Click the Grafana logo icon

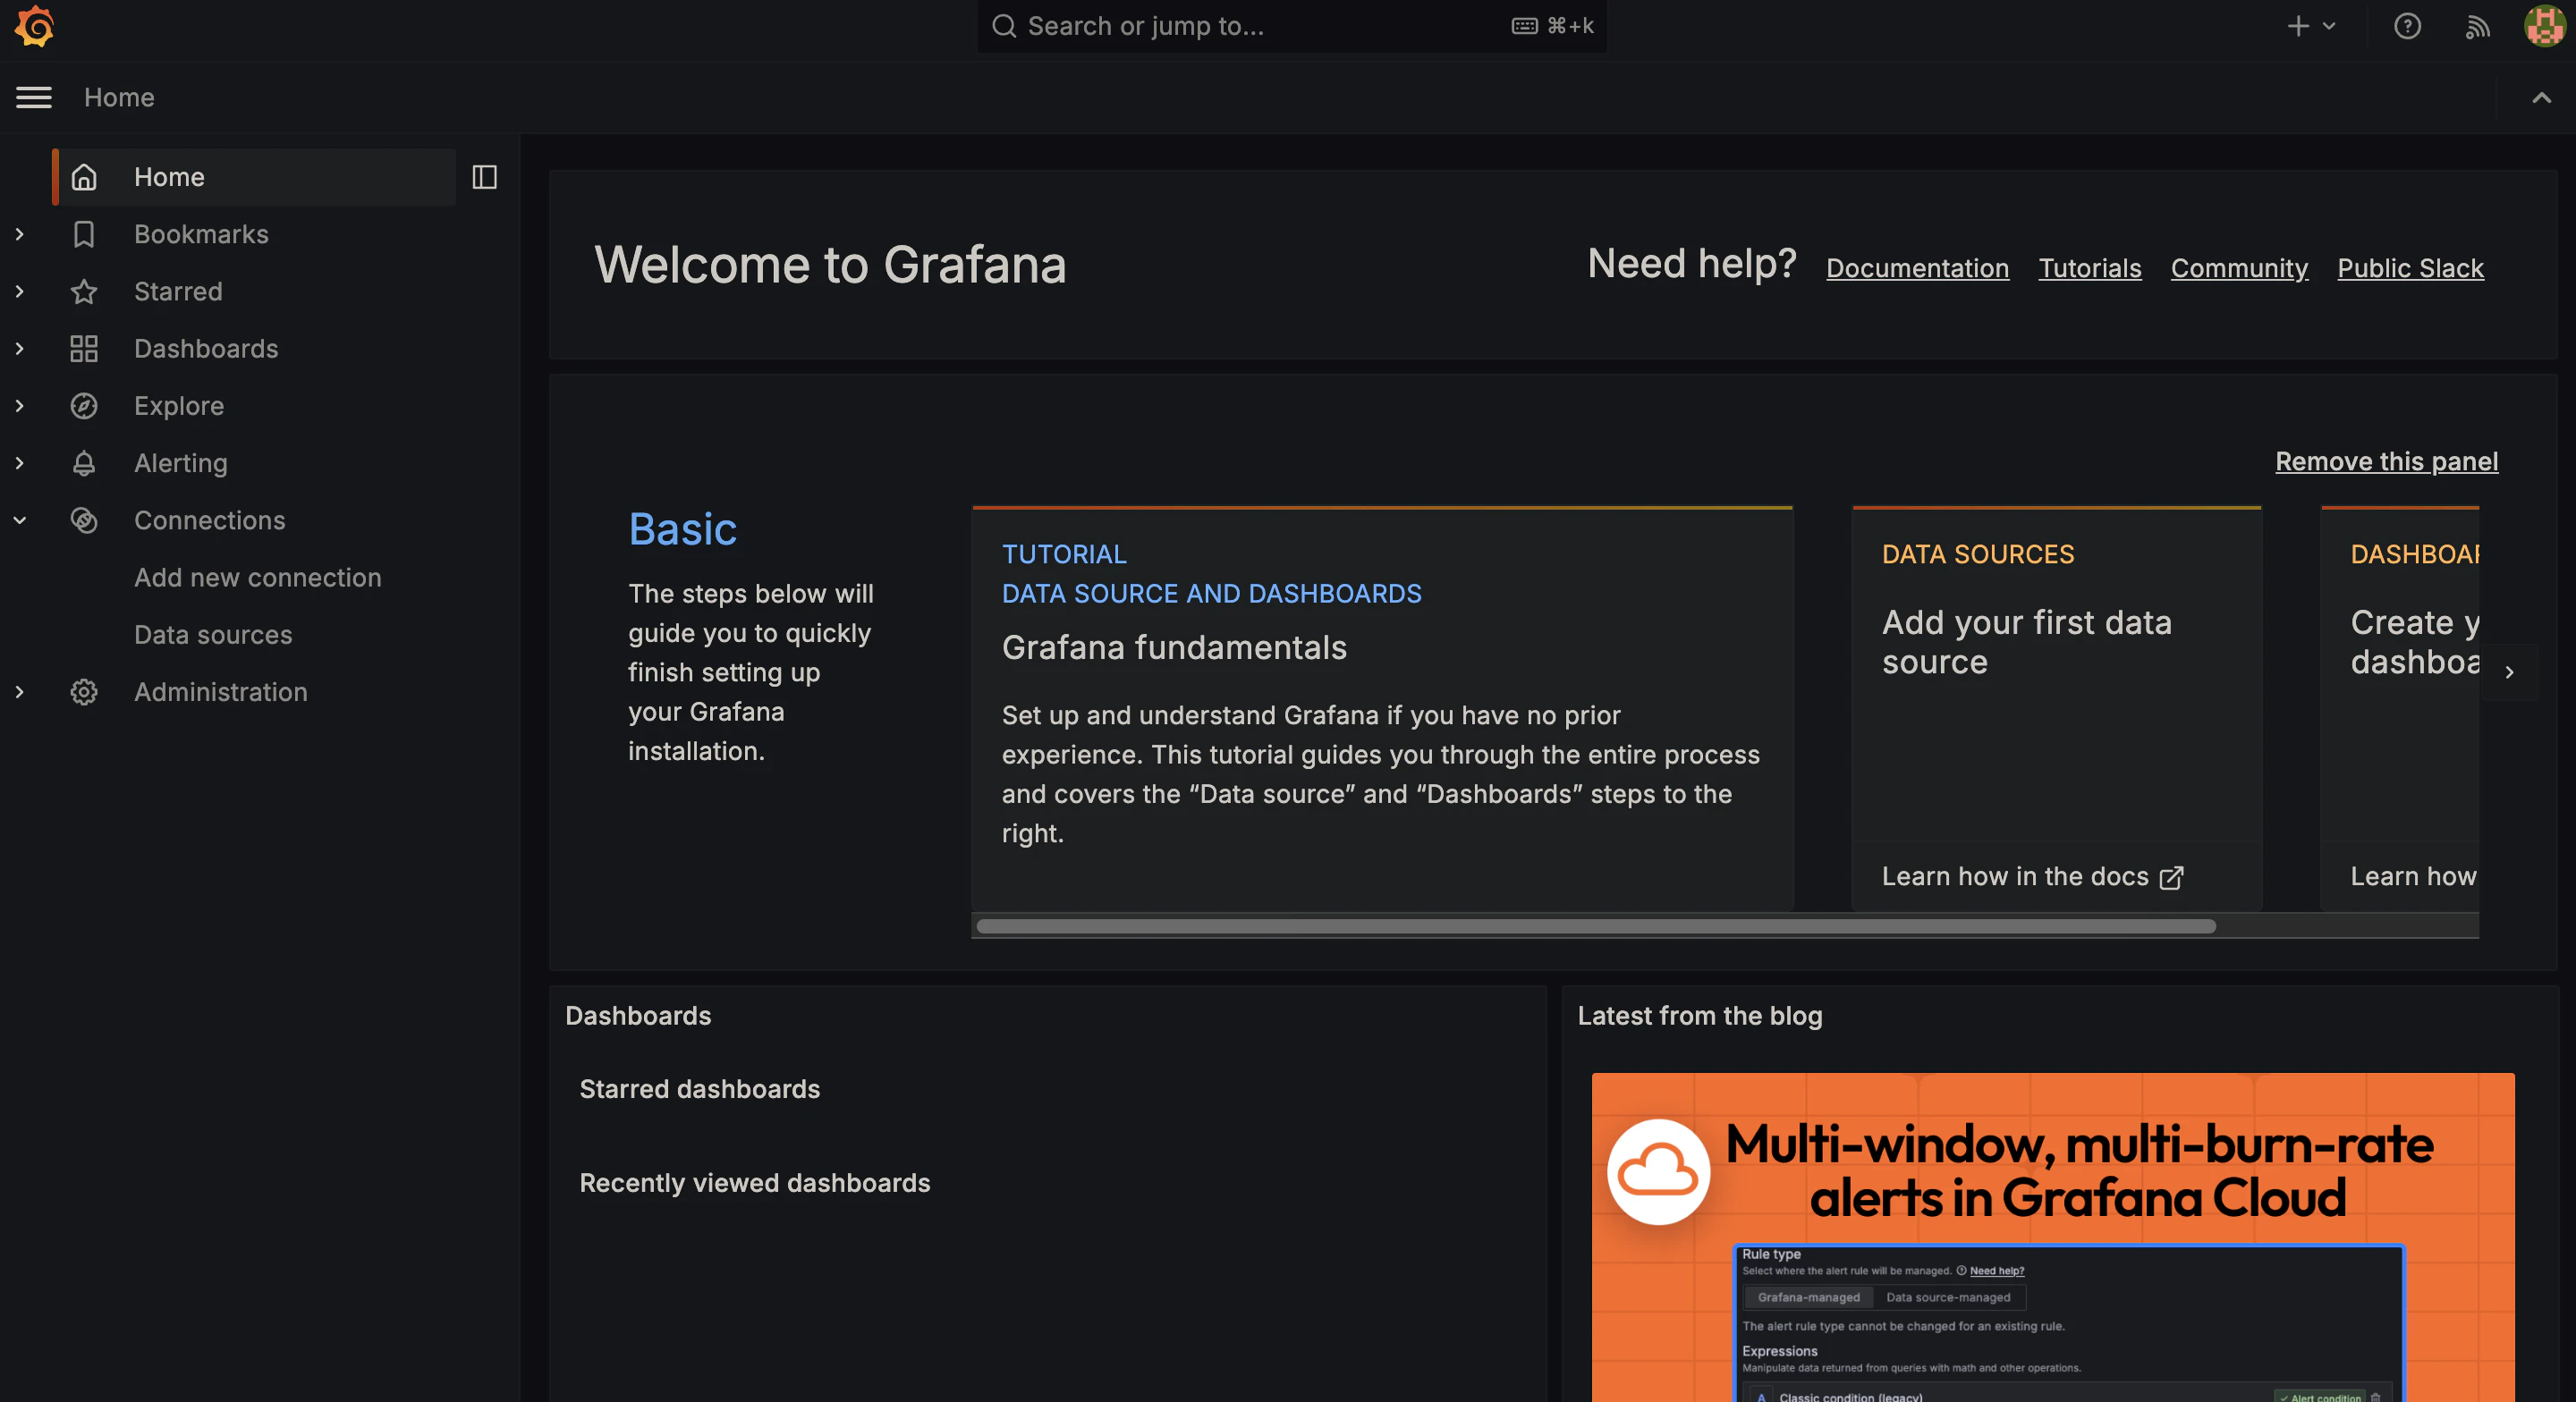tap(34, 26)
